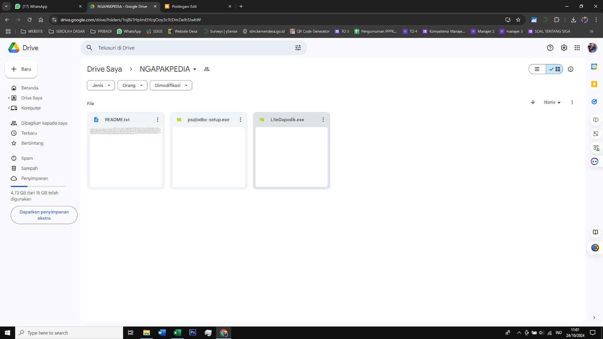
Task: Click Dapatkan penyimpanan ekstra button
Action: (x=44, y=215)
